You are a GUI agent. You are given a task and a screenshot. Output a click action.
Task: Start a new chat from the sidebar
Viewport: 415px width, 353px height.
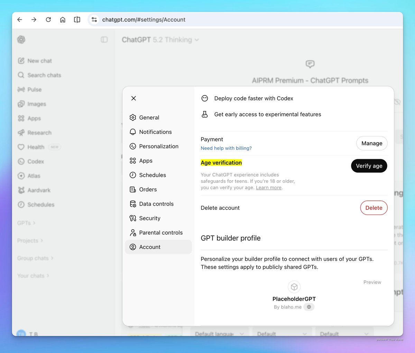[39, 61]
